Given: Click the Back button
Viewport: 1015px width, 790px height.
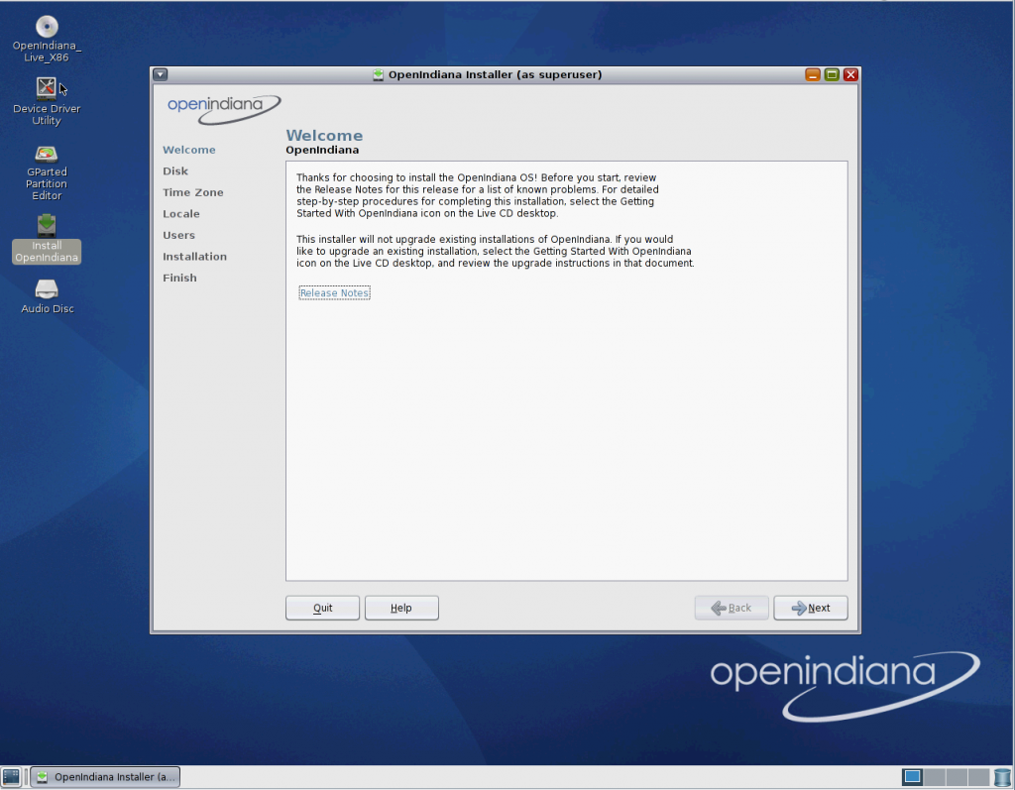Looking at the screenshot, I should (x=732, y=608).
